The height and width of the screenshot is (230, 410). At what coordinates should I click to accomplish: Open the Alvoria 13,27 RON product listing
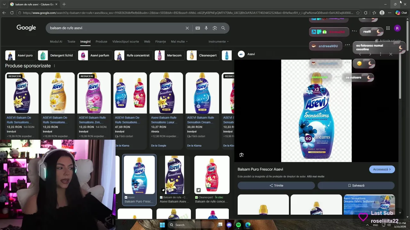[166, 111]
